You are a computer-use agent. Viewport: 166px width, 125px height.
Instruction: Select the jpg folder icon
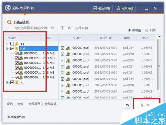pyautogui.click(x=16, y=44)
